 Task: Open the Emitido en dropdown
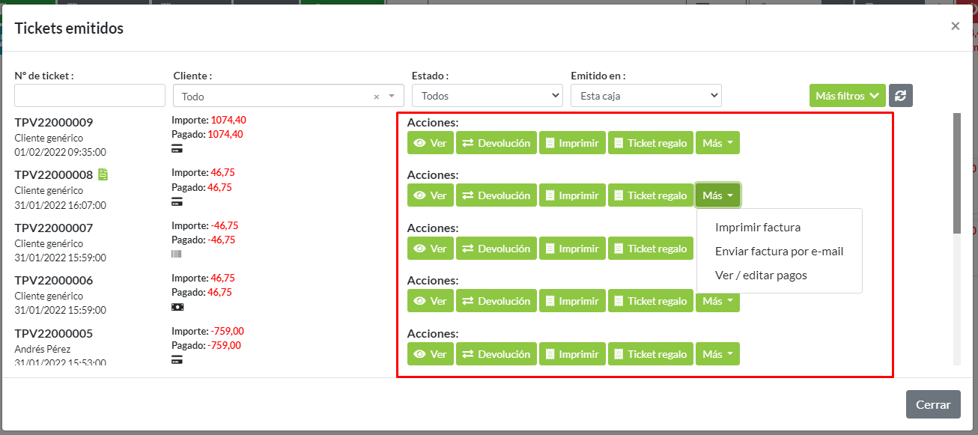646,96
